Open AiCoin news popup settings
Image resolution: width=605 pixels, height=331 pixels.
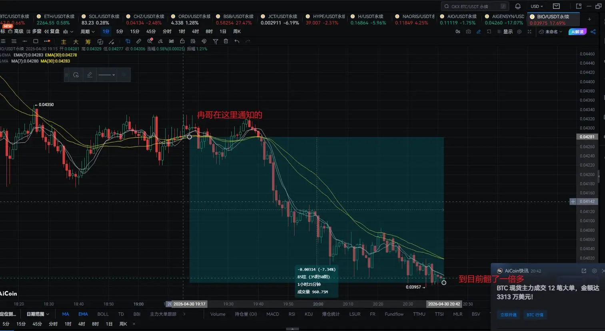[594, 271]
